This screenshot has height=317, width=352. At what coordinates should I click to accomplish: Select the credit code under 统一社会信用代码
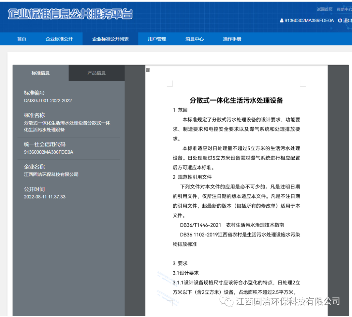coord(49,152)
